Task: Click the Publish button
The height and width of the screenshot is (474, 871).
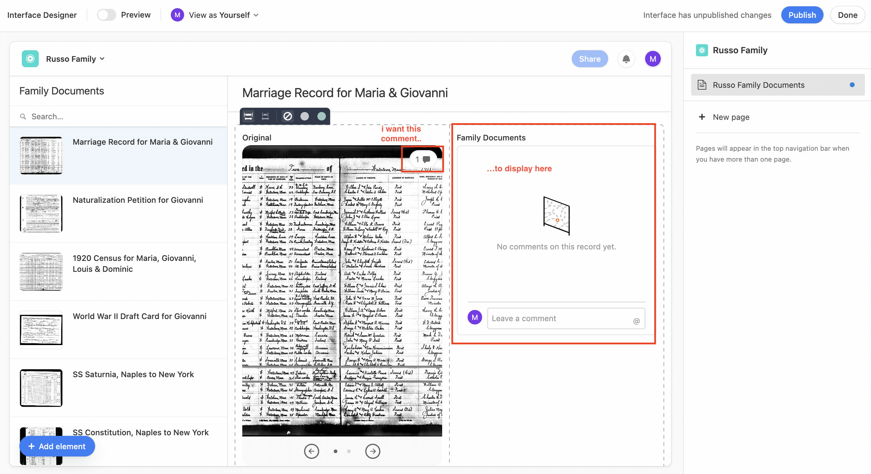Action: pyautogui.click(x=802, y=15)
